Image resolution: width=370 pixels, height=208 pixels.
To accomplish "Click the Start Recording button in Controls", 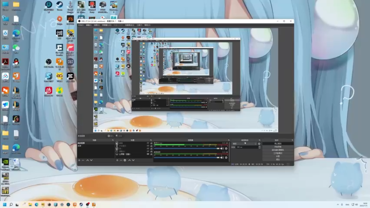I will pos(278,147).
